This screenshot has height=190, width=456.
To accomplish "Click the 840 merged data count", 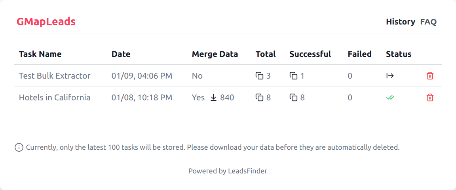I will [x=227, y=98].
